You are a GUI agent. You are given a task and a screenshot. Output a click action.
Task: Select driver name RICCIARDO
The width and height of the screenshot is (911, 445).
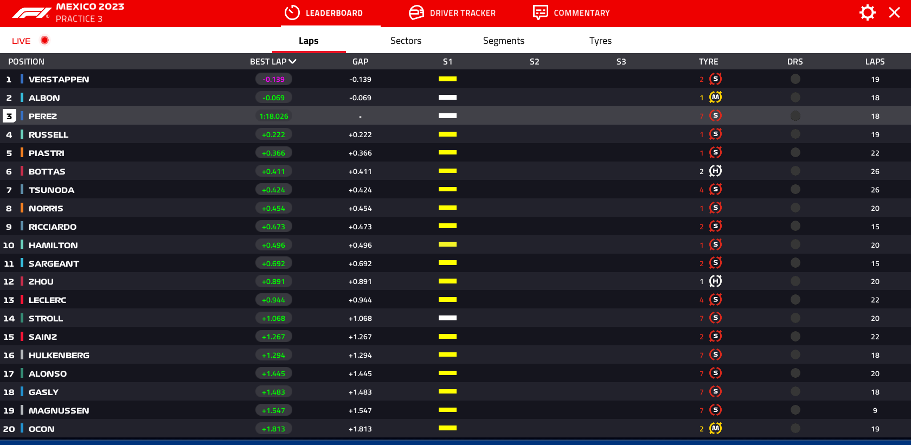click(53, 227)
